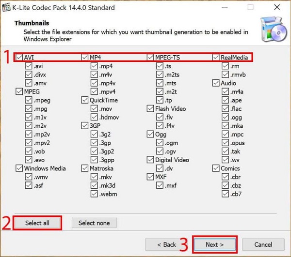
Task: Proceed with the Next > button
Action: [215, 244]
